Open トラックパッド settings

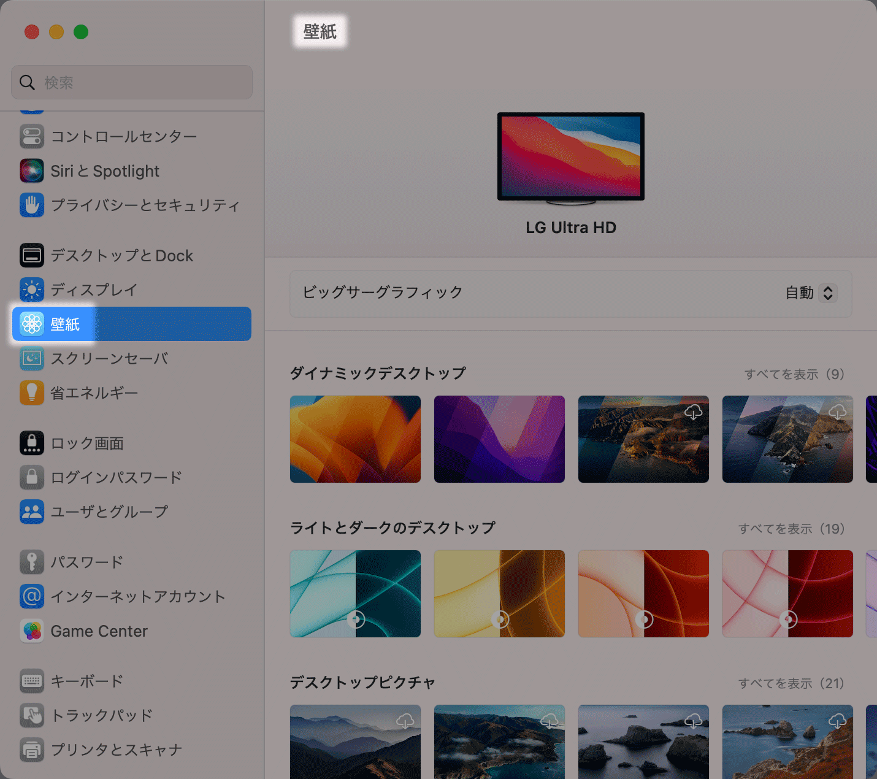point(132,715)
